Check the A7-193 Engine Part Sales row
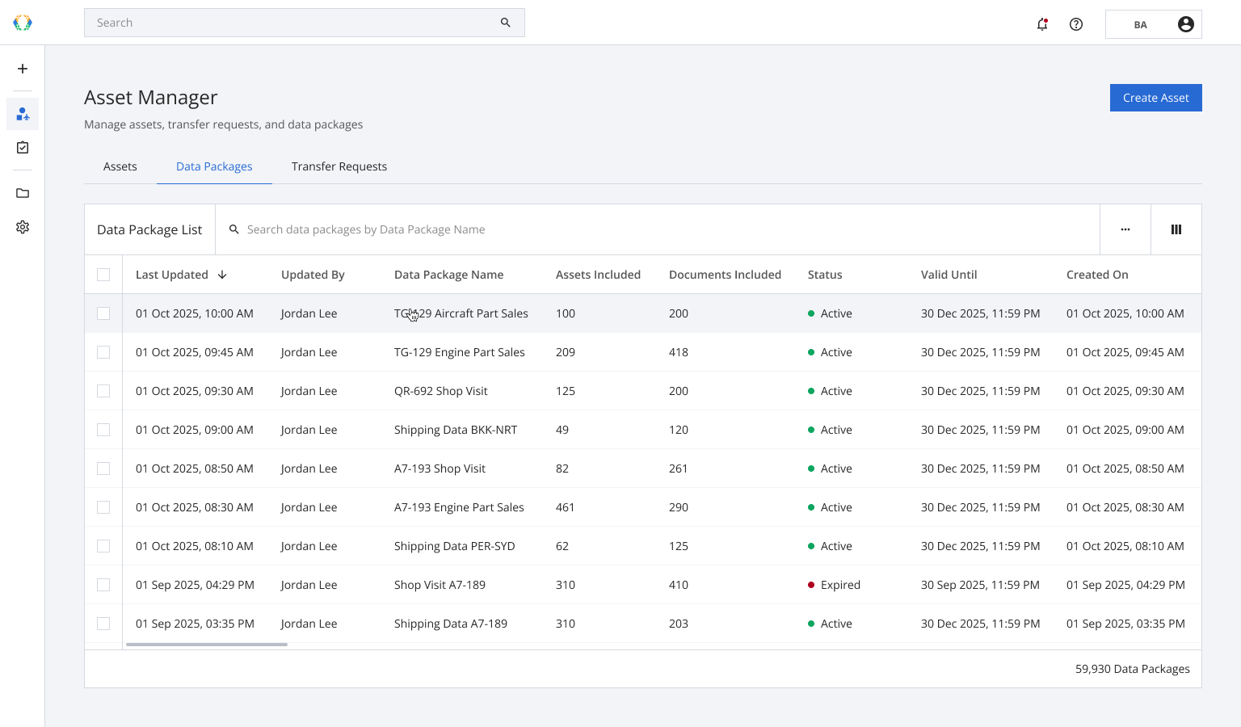 (x=103, y=507)
